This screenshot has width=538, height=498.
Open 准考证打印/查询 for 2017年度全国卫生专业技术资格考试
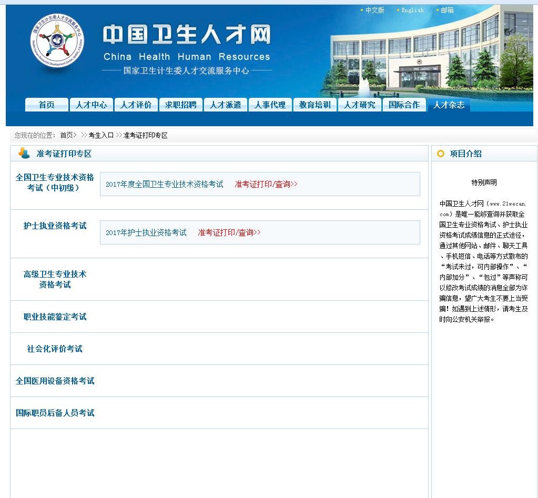coord(266,184)
